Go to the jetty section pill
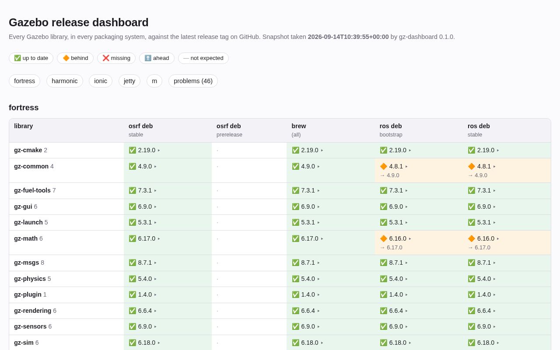560x350 pixels. pos(129,81)
